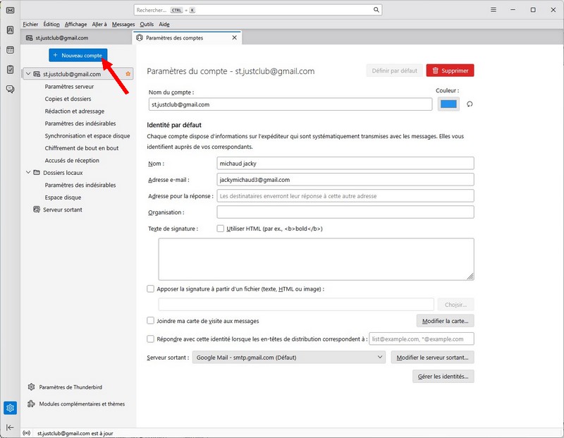Open the Calendar space icon
This screenshot has height=438, width=564.
[x=10, y=50]
